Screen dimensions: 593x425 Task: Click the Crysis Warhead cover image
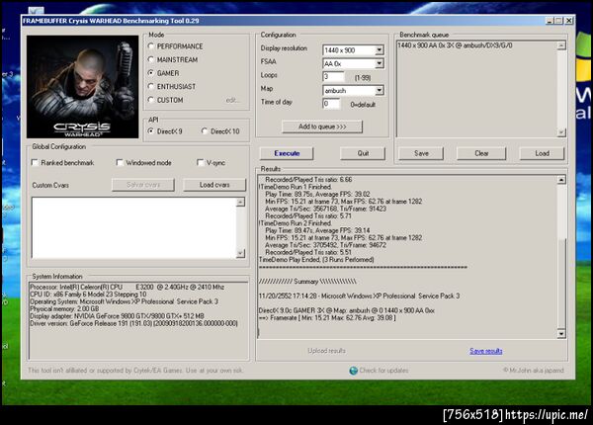pyautogui.click(x=82, y=87)
